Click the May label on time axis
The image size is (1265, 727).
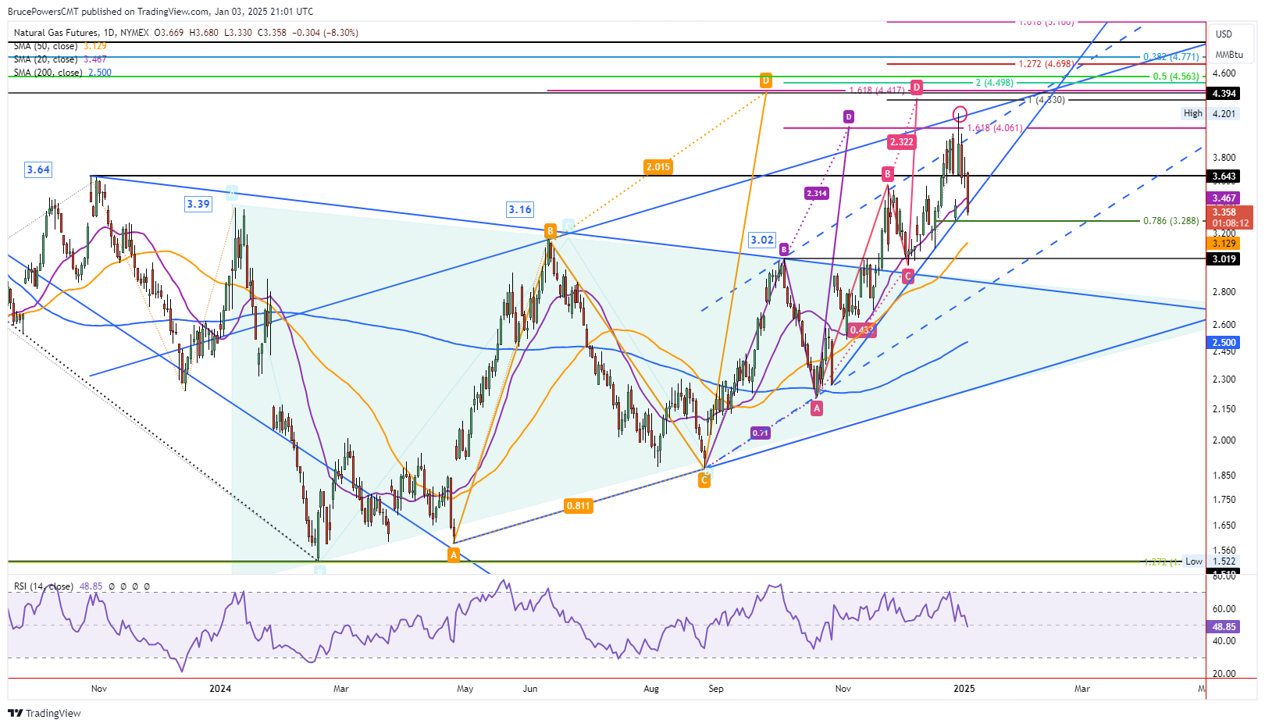465,689
